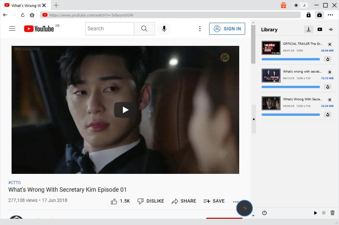Image resolution: width=339 pixels, height=225 pixels.
Task: Expand the hidden panel via the right arrow tab
Action: 254,119
